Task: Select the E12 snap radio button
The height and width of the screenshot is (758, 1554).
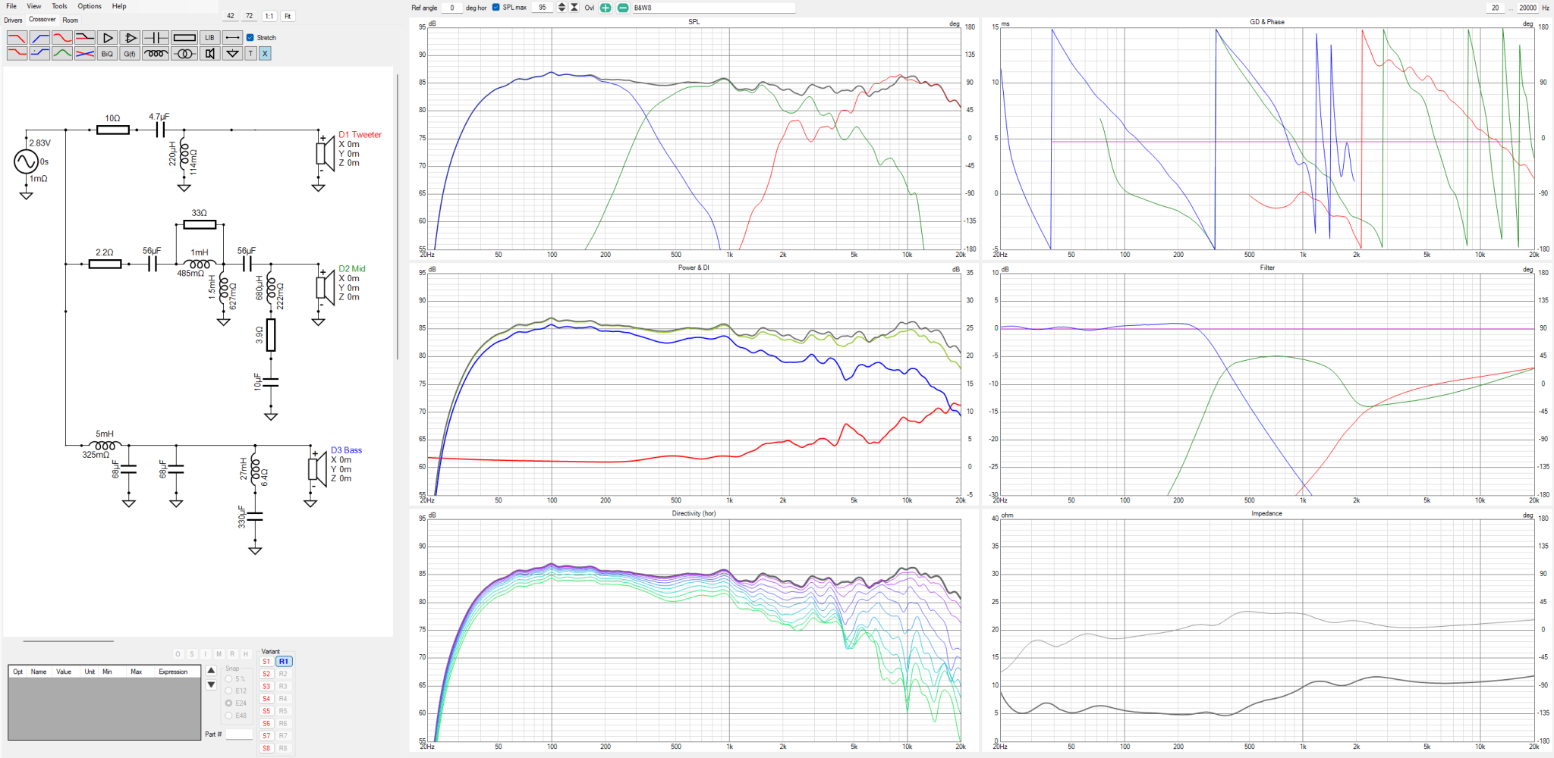Action: pos(229,691)
